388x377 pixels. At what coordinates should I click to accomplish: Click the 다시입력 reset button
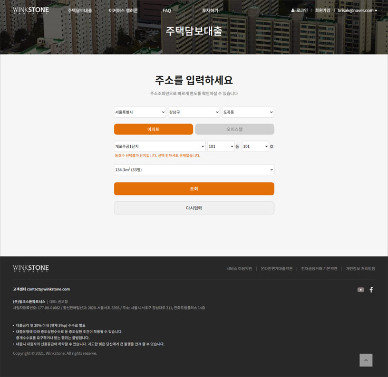pos(194,208)
